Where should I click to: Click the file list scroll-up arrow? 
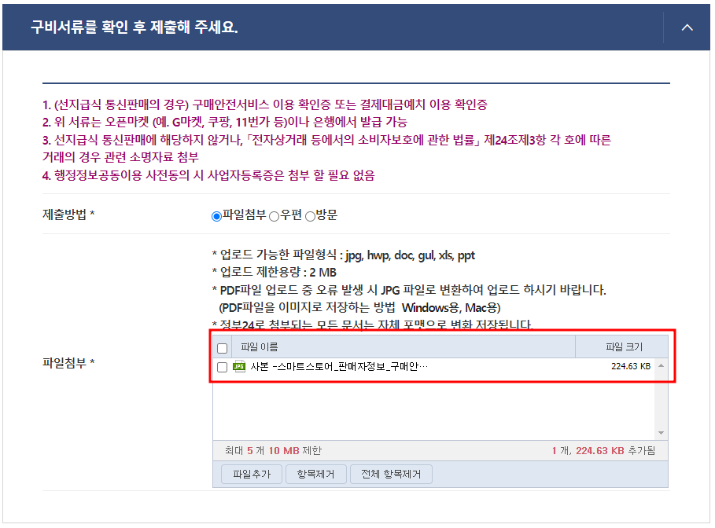coord(661,366)
